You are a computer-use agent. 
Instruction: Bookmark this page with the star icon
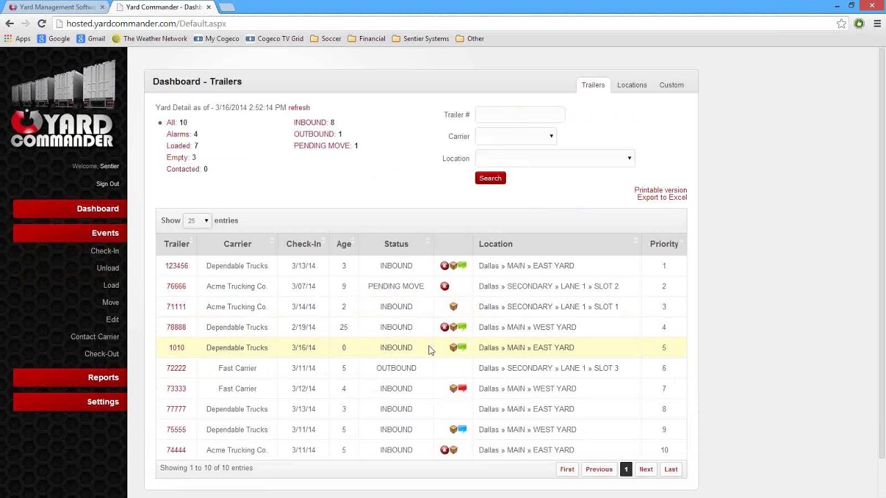841,24
